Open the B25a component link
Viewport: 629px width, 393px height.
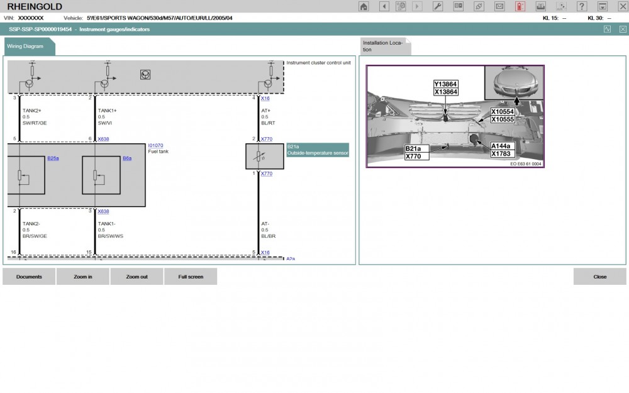point(53,158)
